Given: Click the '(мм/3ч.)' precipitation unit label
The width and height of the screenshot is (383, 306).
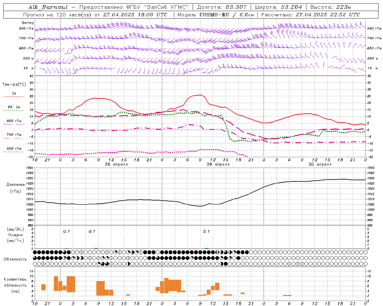Looking at the screenshot, I should (16, 229).
